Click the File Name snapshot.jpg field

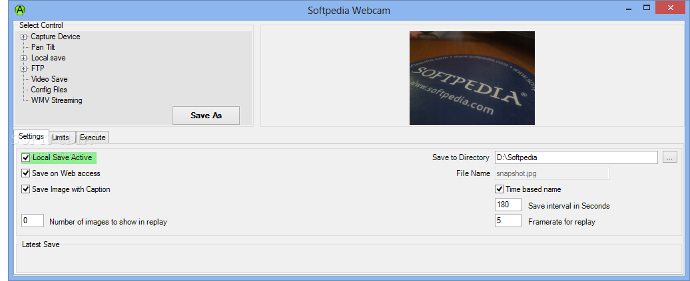point(552,173)
